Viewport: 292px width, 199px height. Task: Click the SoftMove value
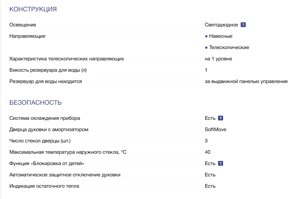point(216,130)
